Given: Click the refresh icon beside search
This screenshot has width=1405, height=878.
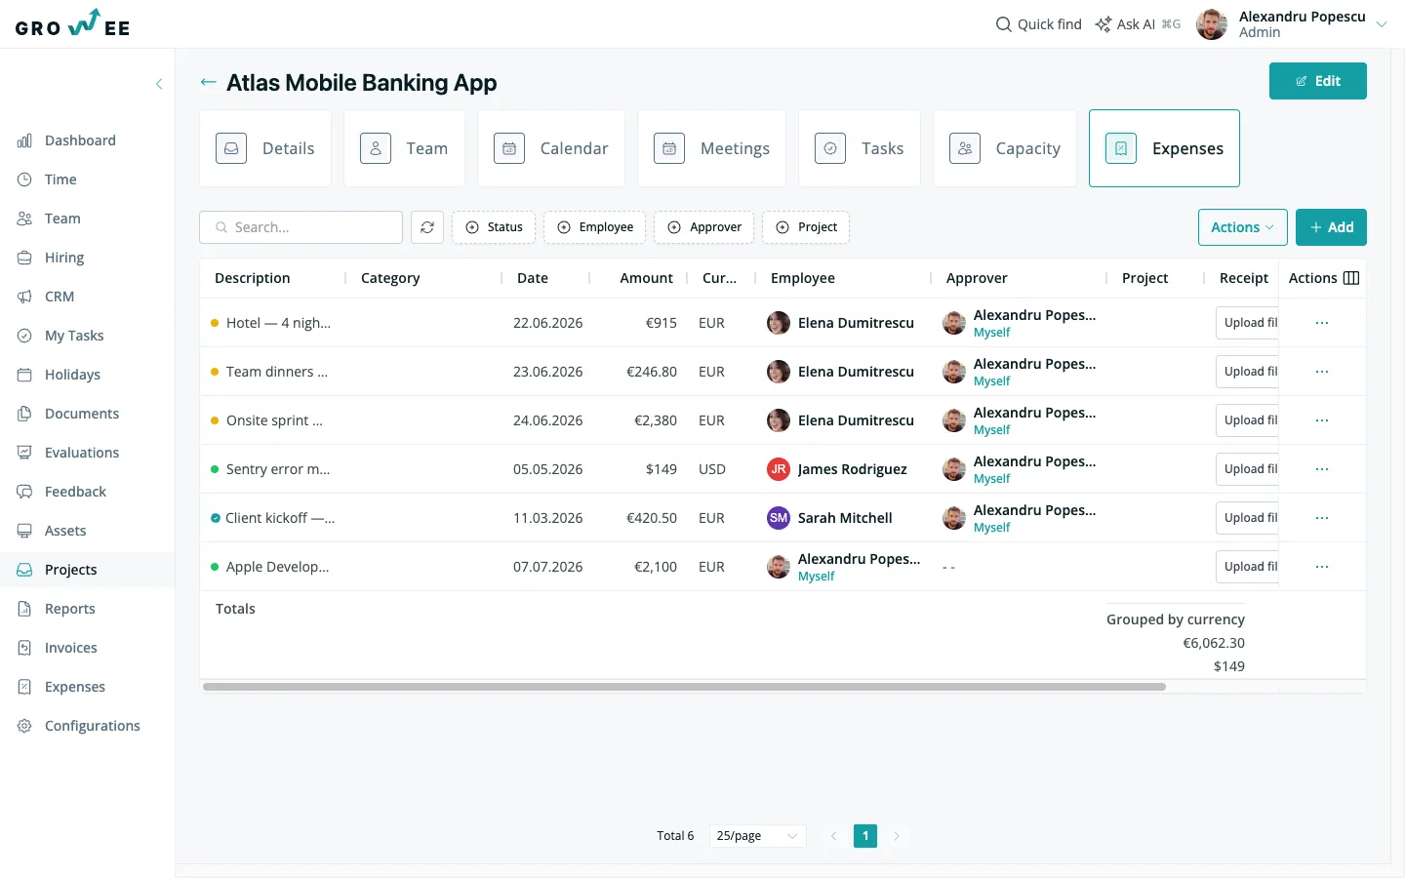Looking at the screenshot, I should coord(427,227).
